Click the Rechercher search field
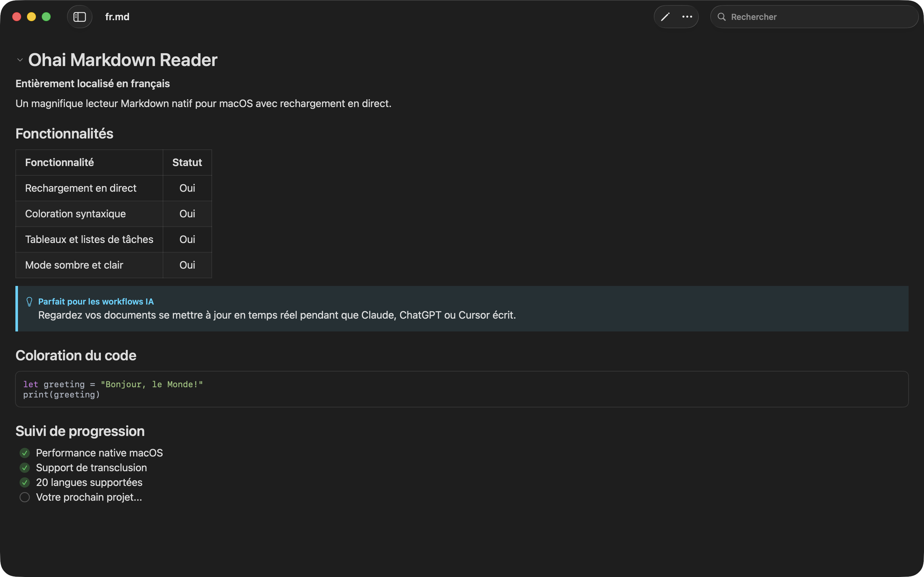Viewport: 924px width, 577px height. click(817, 17)
